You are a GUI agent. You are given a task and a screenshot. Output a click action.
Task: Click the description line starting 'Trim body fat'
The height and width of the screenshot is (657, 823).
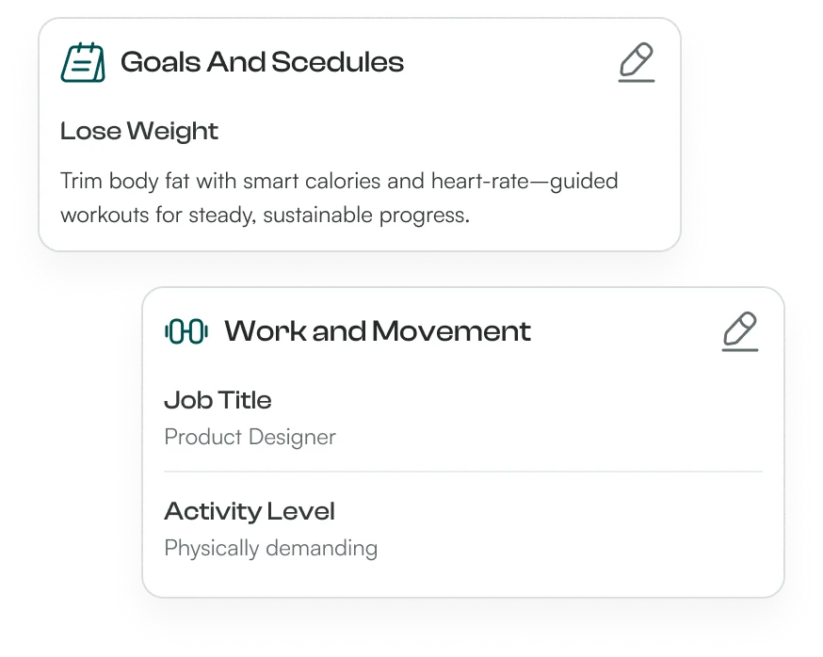(339, 181)
